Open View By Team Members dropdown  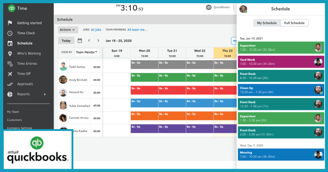click(87, 52)
